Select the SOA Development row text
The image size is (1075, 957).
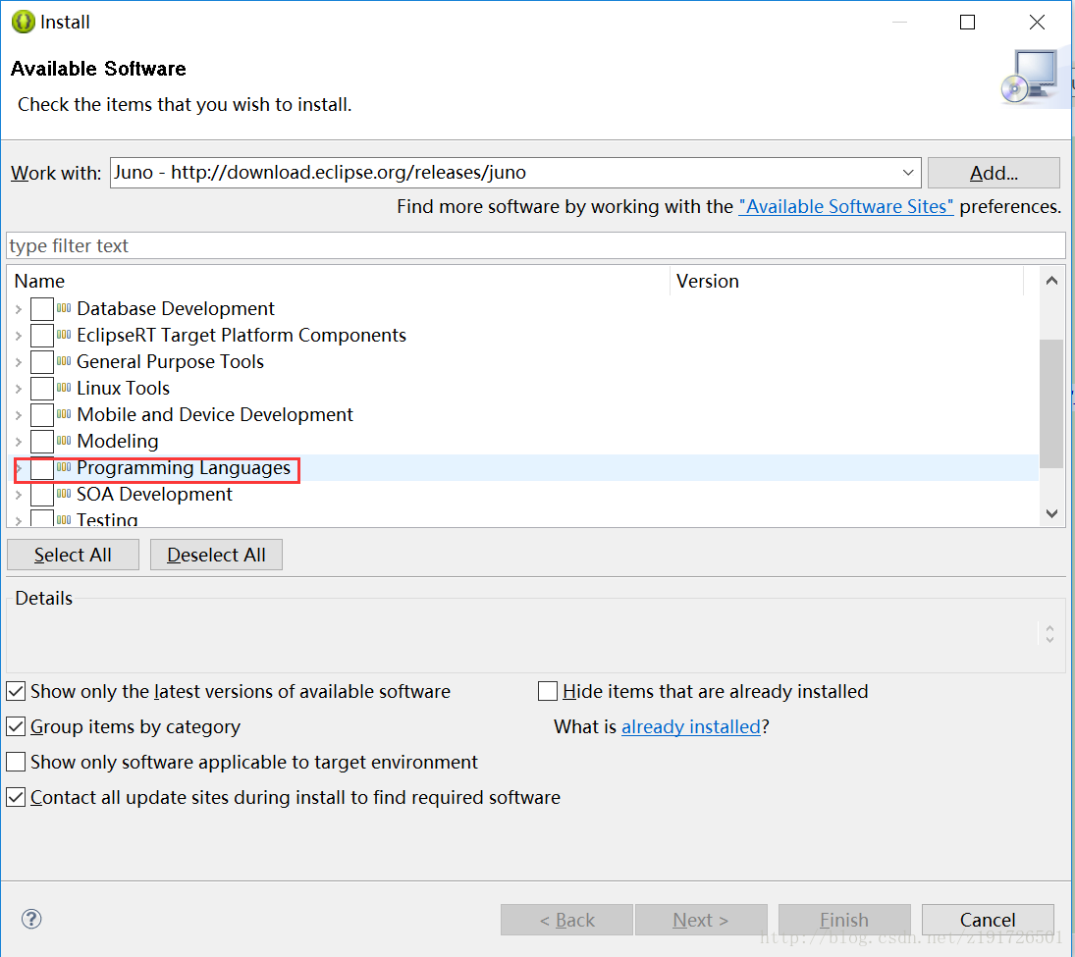154,495
